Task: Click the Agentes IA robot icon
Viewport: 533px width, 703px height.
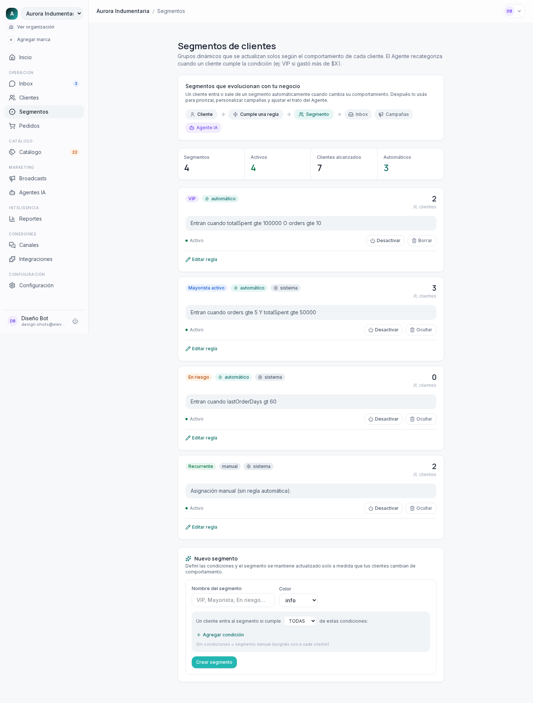Action: (12, 193)
